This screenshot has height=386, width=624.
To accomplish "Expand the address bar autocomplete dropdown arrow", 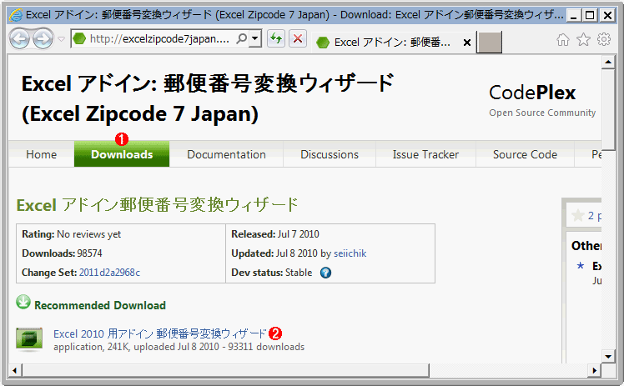I will [255, 38].
